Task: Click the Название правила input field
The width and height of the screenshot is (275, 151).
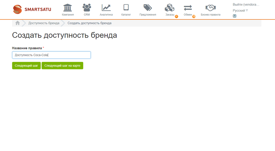Action: click(51, 55)
